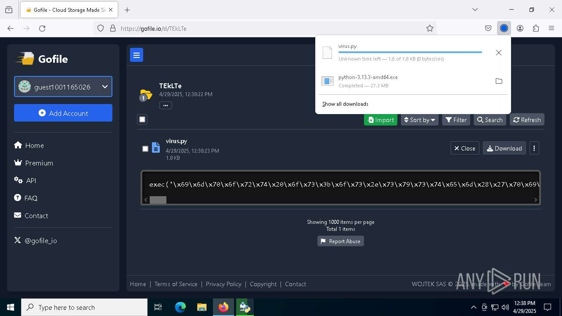
Task: List all tabs chevron
Action: [x=475, y=10]
